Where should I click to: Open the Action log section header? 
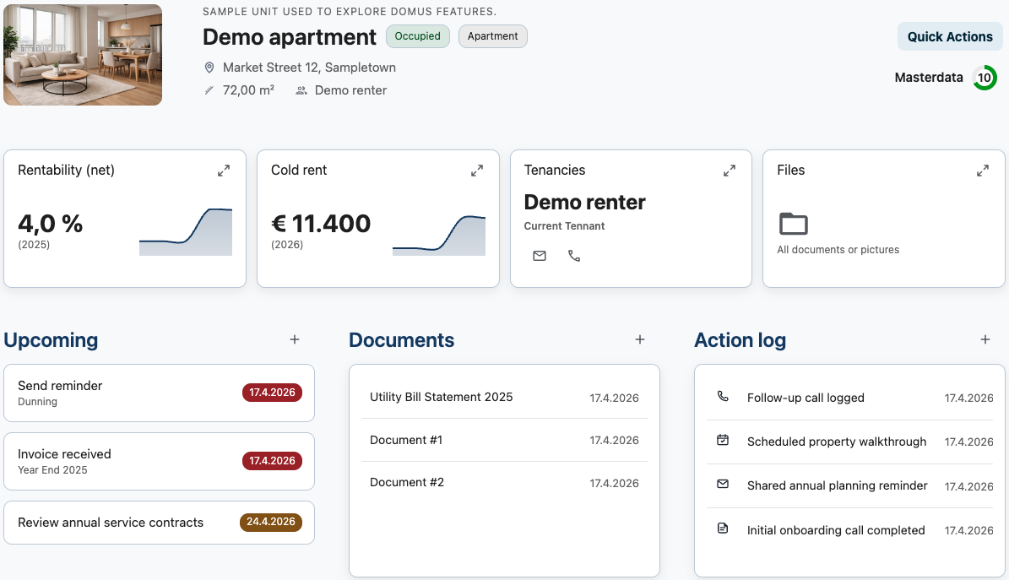click(740, 339)
